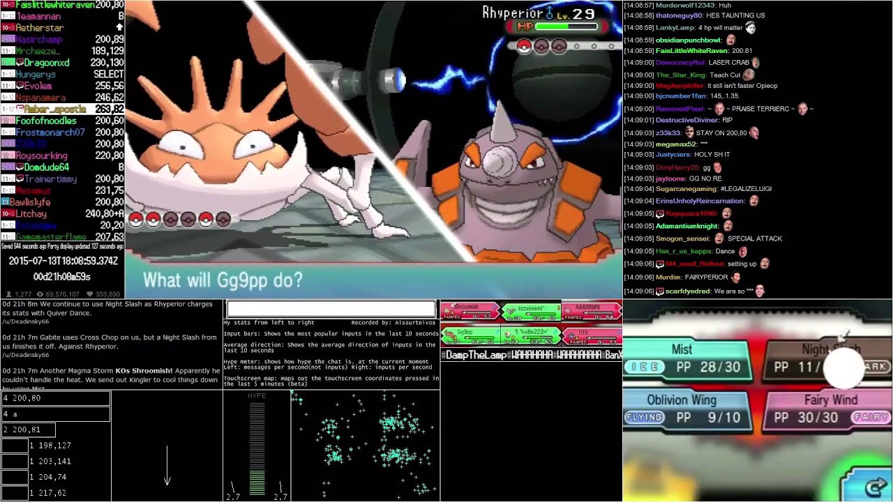The image size is (893, 502).
Task: Click Rhyperior's male gender symbol
Action: [x=550, y=13]
